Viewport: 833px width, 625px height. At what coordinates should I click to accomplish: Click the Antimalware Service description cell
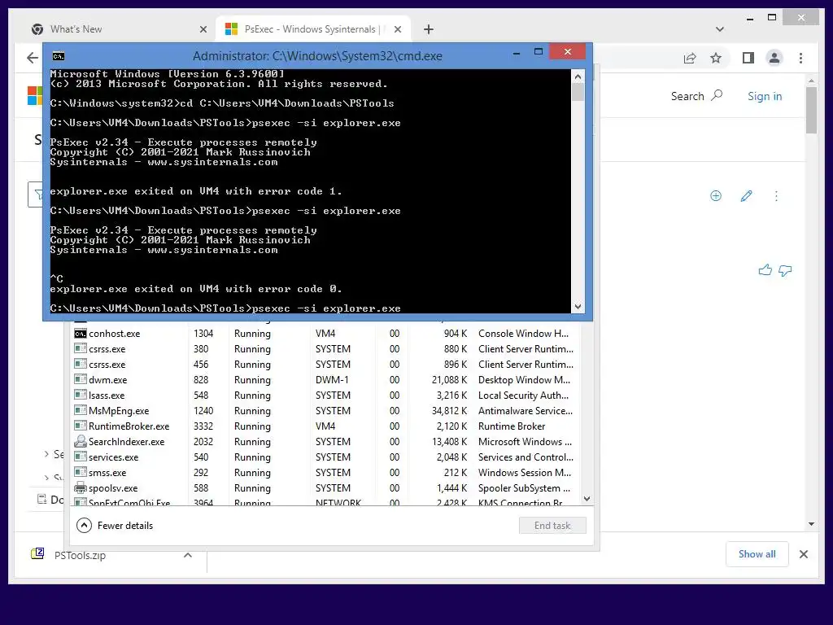[526, 410]
